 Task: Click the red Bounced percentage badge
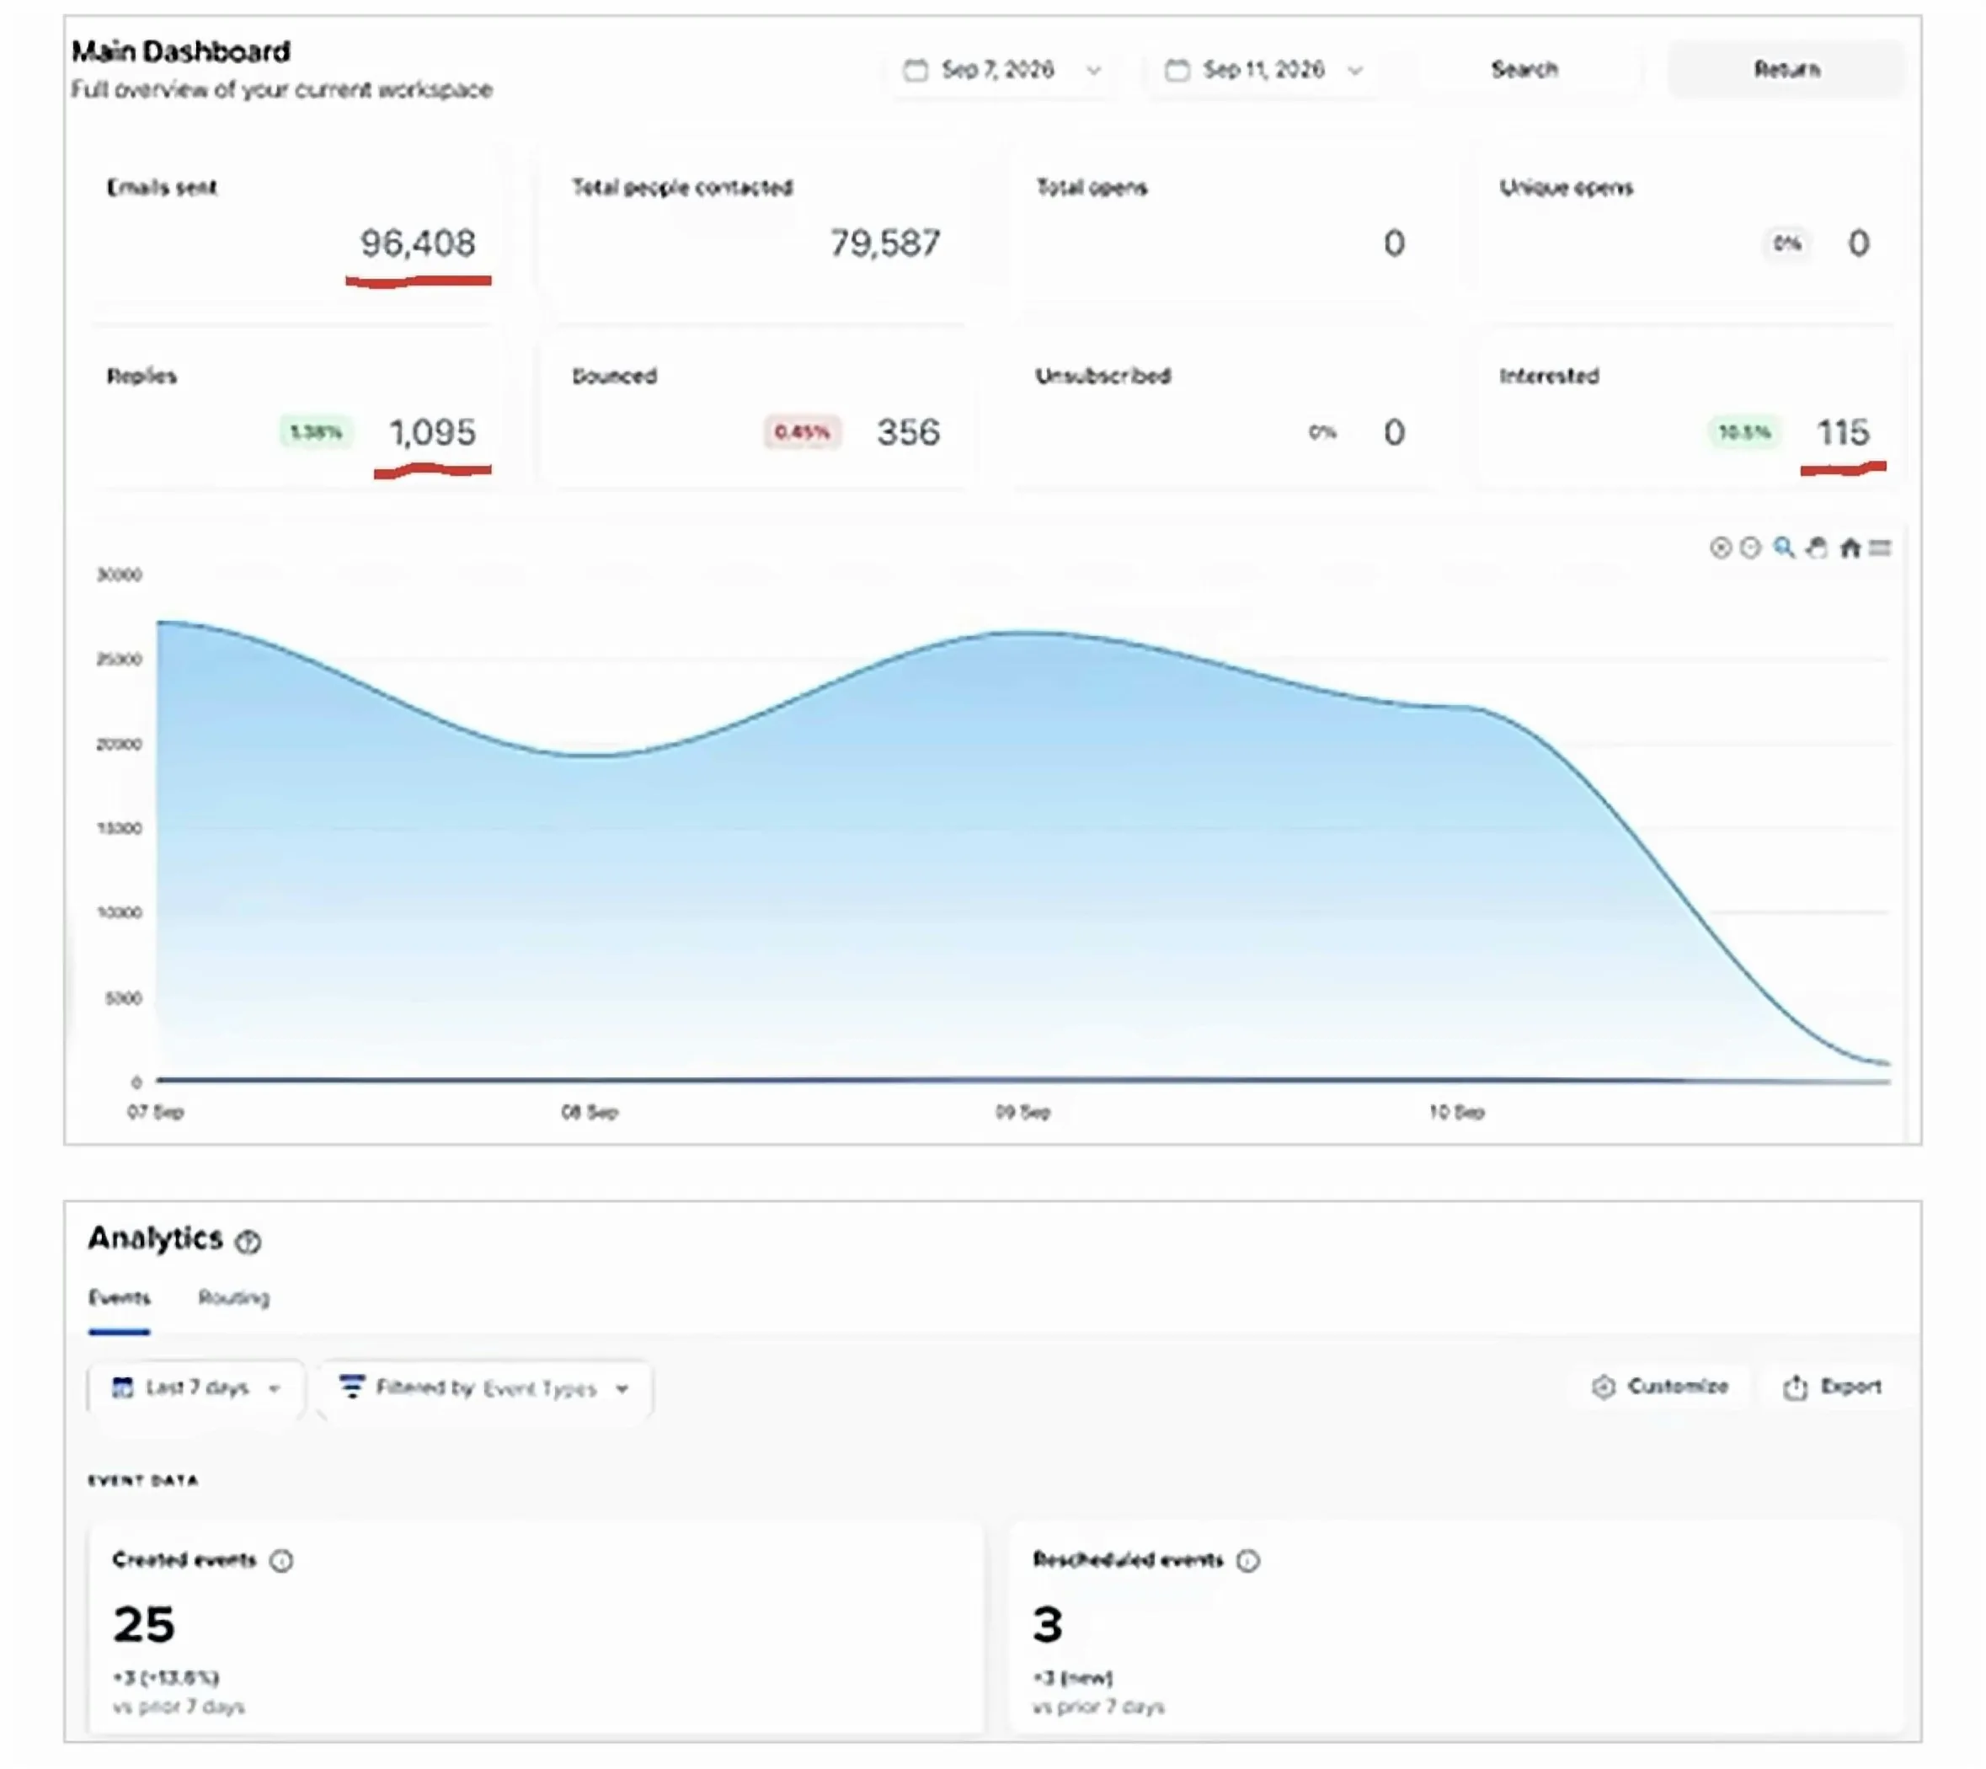coord(803,431)
